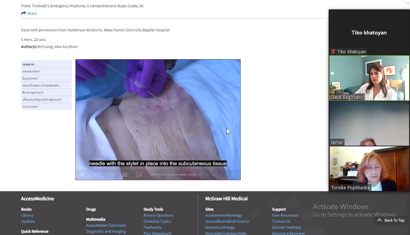Go to Identification of landmarks chapter
The width and height of the screenshot is (410, 235).
pos(41,85)
